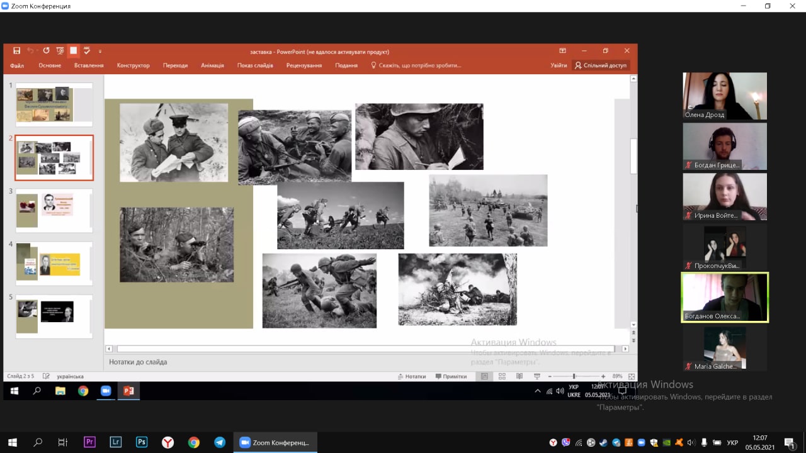This screenshot has width=806, height=453.
Task: Click the zoom slider in status bar
Action: pyautogui.click(x=574, y=376)
